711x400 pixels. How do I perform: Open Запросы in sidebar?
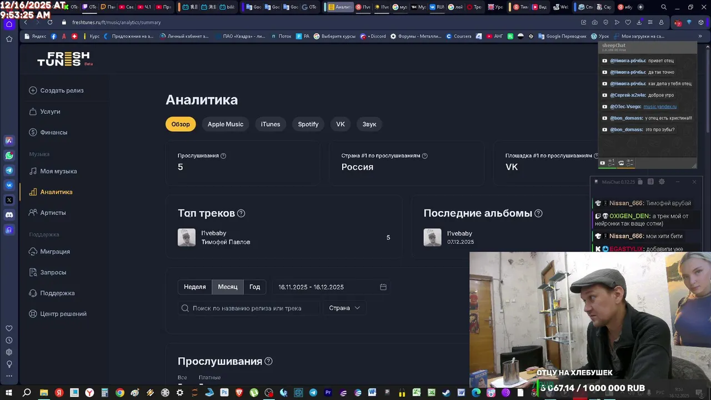click(47, 272)
